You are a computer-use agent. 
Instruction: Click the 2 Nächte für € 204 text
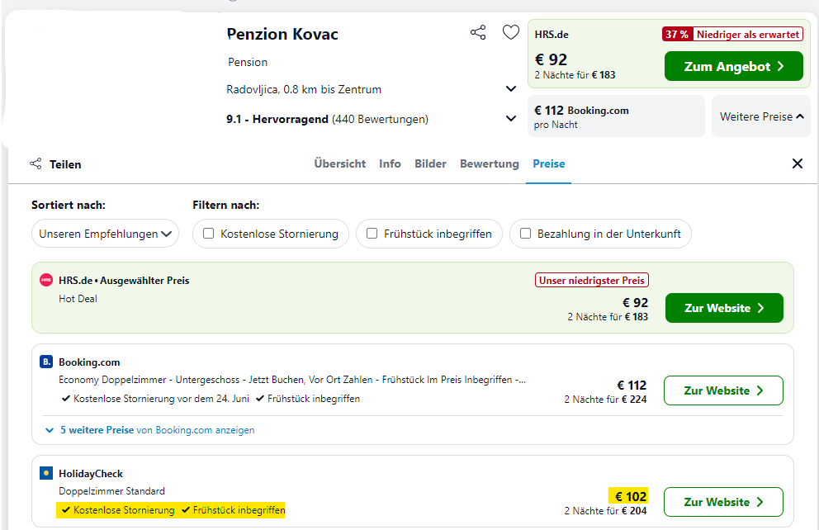coord(605,511)
